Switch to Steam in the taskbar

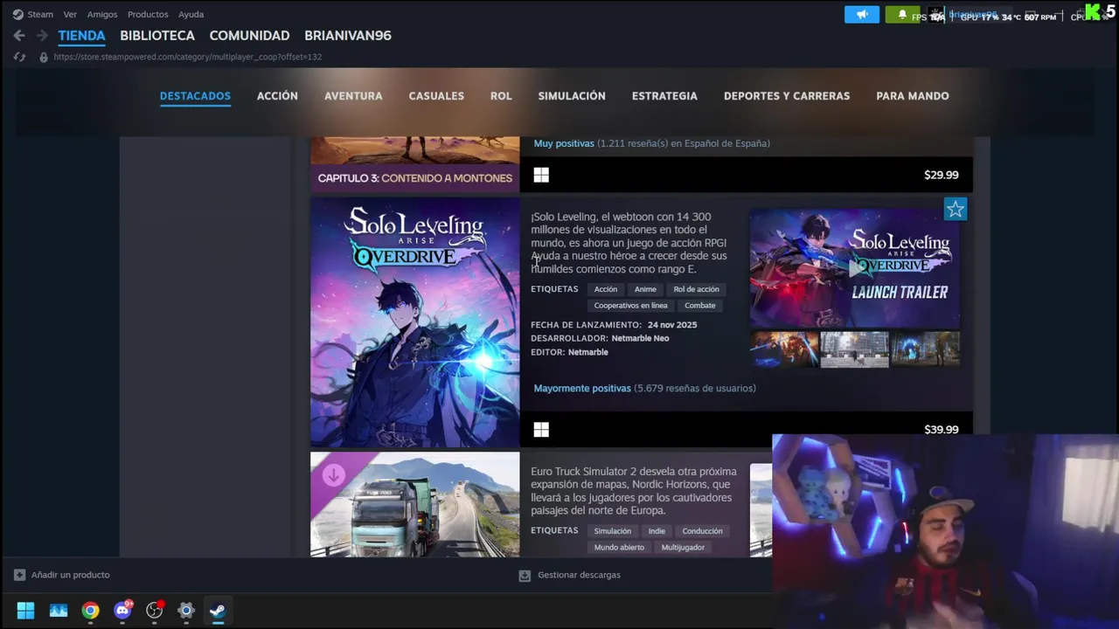(x=218, y=611)
